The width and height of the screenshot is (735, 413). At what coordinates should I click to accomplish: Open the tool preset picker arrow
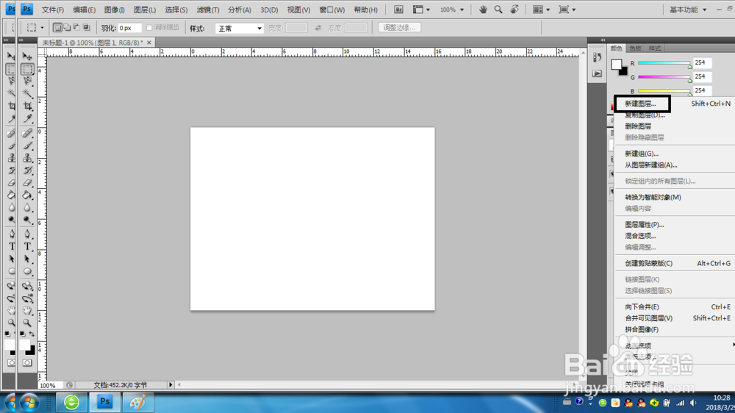[42, 28]
